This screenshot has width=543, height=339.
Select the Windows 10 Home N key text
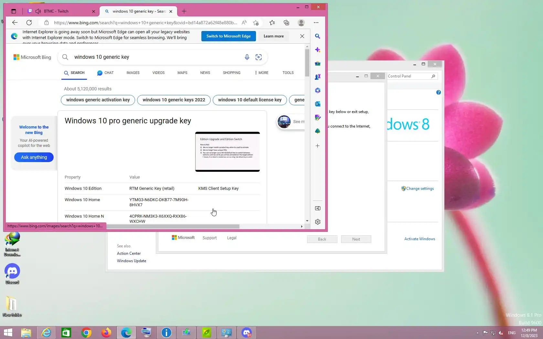click(158, 219)
